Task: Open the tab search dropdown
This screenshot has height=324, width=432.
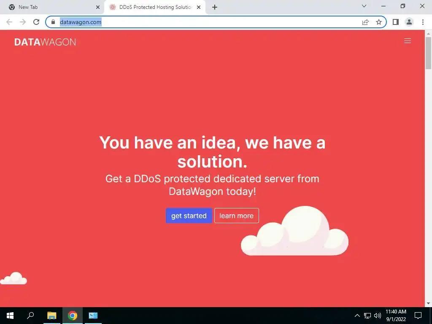Action: pos(364,6)
